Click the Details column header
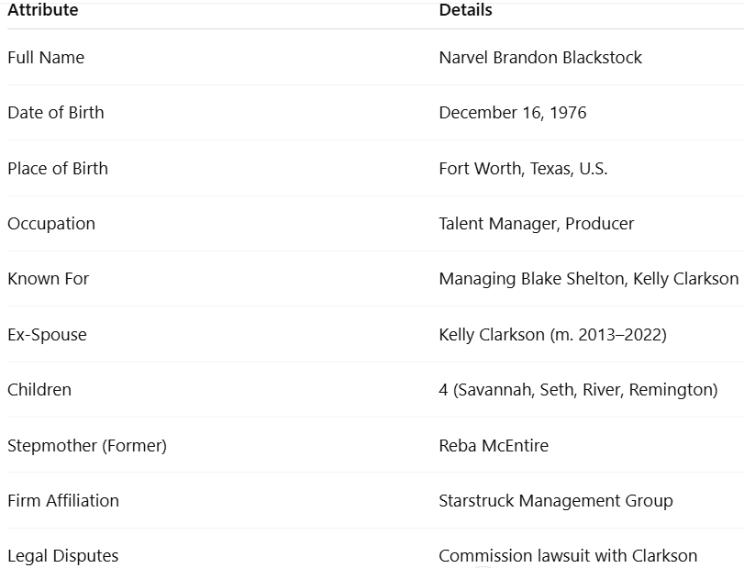Screen dimensions: 744x568 click(465, 10)
